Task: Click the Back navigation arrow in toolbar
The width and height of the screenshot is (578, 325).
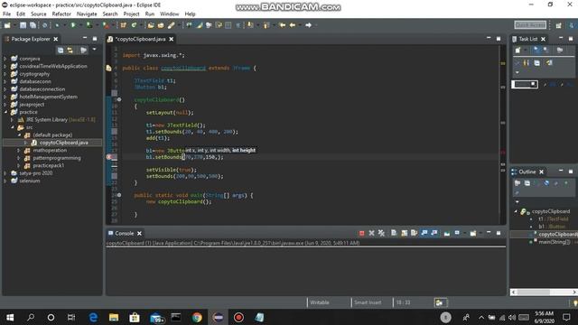Action: coord(293,25)
